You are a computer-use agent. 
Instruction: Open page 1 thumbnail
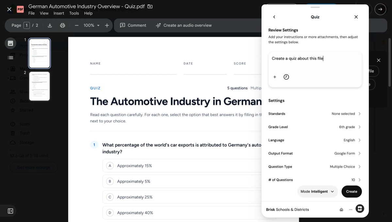40,53
